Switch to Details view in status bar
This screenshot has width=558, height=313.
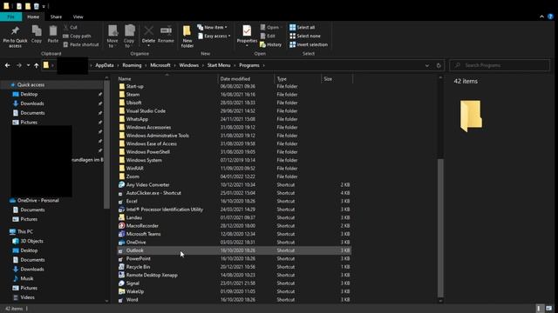pos(540,309)
